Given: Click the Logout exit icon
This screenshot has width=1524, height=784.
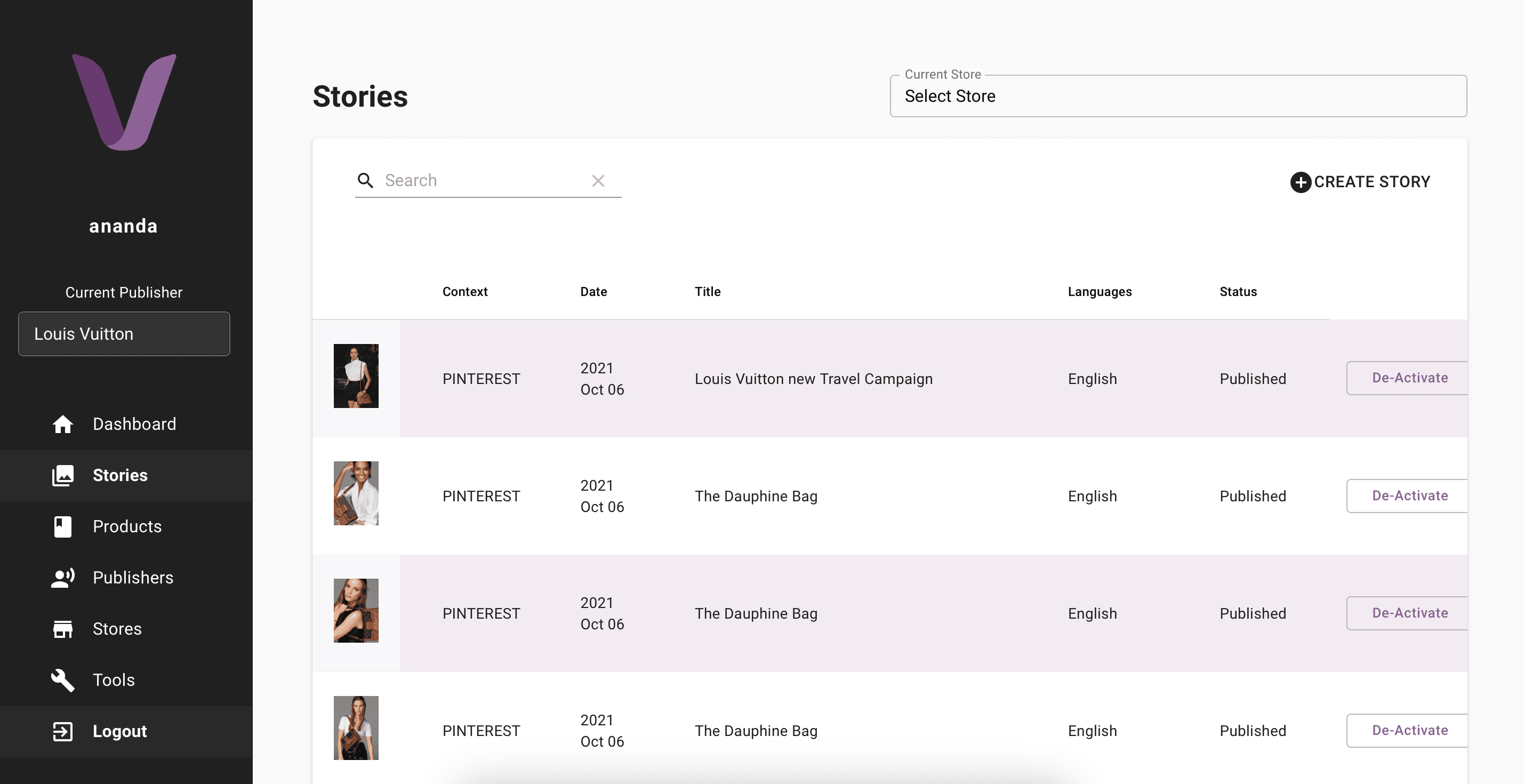Looking at the screenshot, I should (63, 731).
